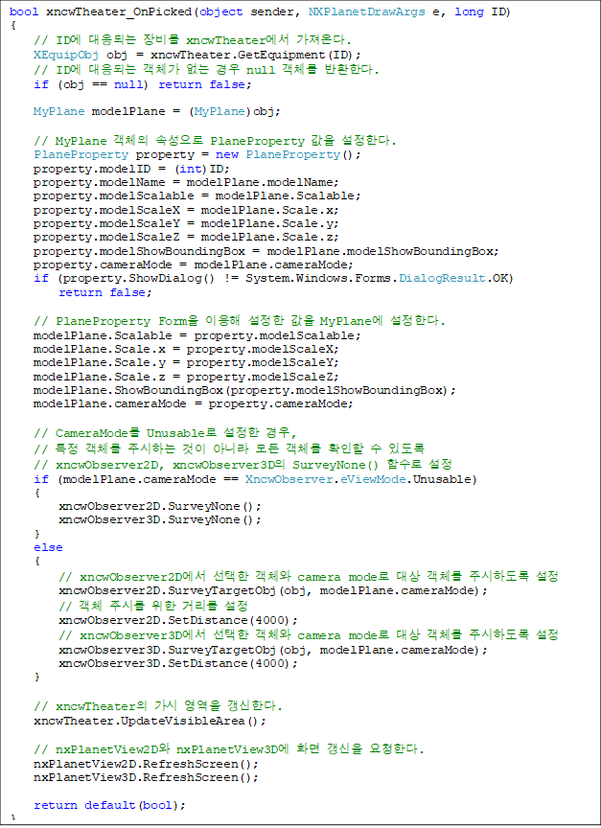Click the xncwObserver2D.SurveyTargetObj call line
Screen dimensions: 601x828
pos(273,591)
